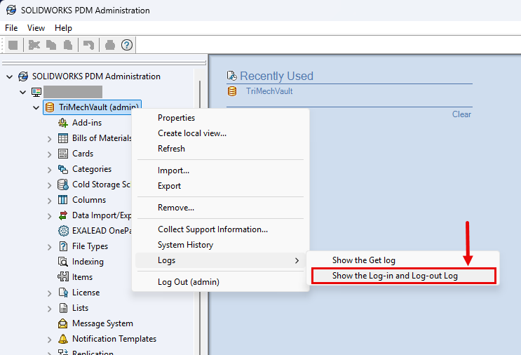This screenshot has width=521, height=355.
Task: Open the View menu
Action: coord(36,28)
